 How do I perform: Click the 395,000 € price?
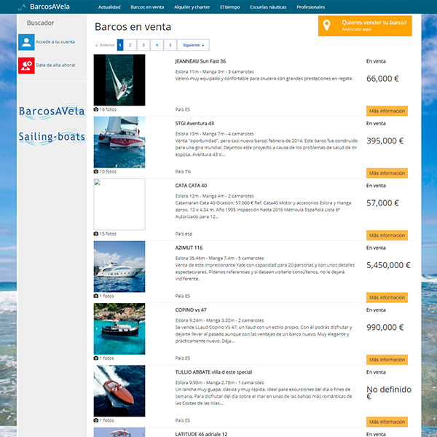pyautogui.click(x=385, y=141)
